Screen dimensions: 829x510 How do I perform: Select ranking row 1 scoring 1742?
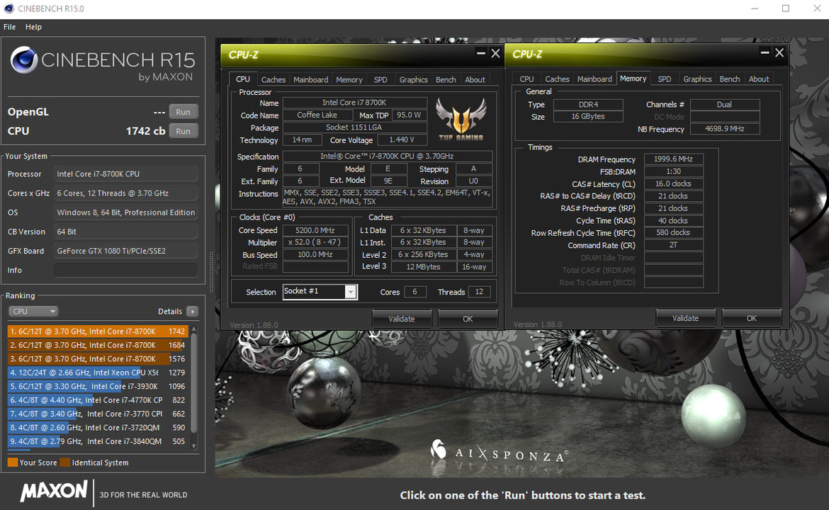tap(98, 331)
